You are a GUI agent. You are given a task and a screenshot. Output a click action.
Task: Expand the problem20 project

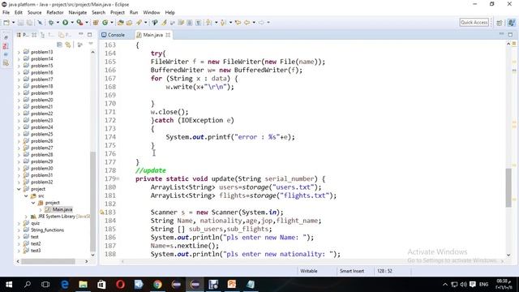(x=19, y=100)
